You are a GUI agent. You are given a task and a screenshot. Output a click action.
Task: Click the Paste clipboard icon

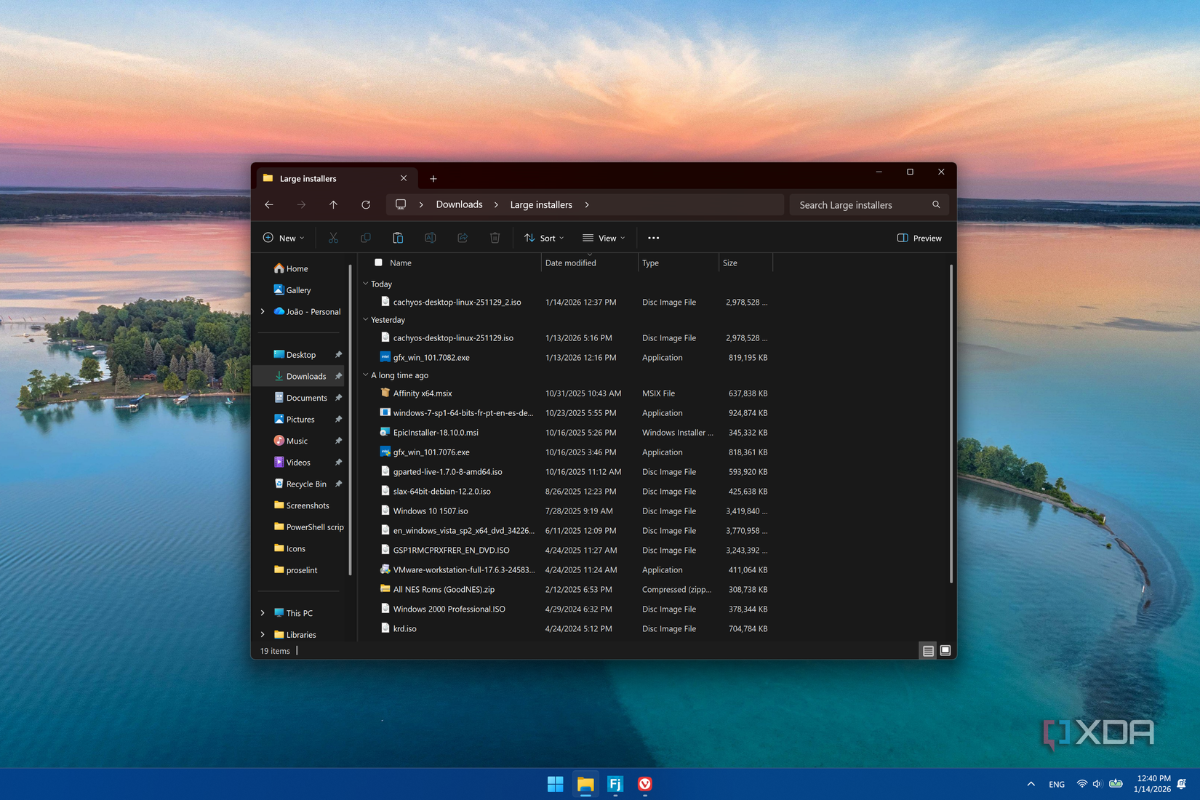click(x=398, y=238)
